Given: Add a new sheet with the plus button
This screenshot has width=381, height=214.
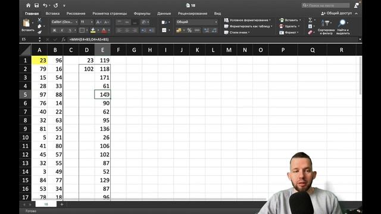Looking at the screenshot, I should [x=62, y=204].
